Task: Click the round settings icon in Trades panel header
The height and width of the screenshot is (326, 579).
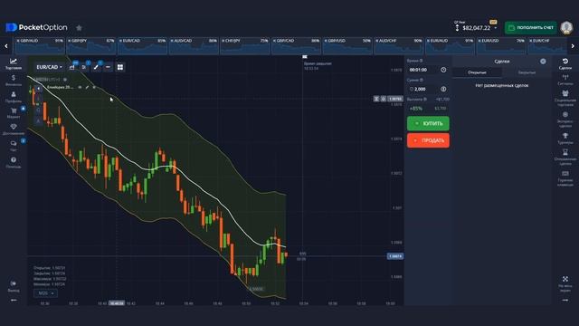Action: click(543, 61)
